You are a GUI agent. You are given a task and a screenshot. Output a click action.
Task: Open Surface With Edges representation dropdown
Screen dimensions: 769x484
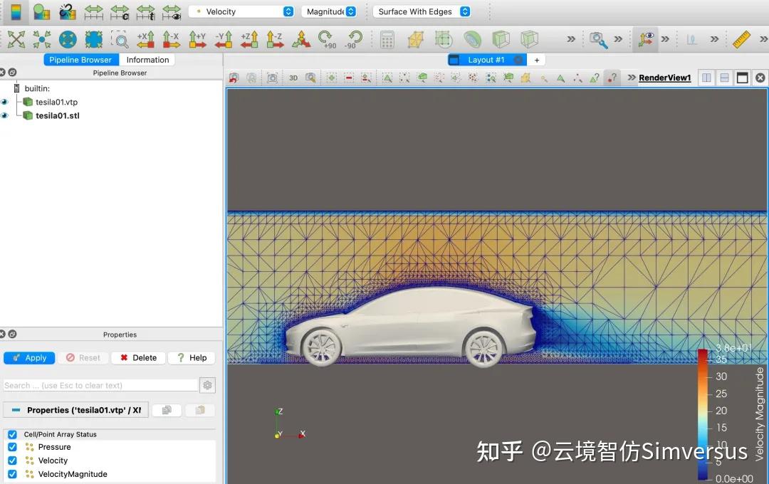point(422,12)
